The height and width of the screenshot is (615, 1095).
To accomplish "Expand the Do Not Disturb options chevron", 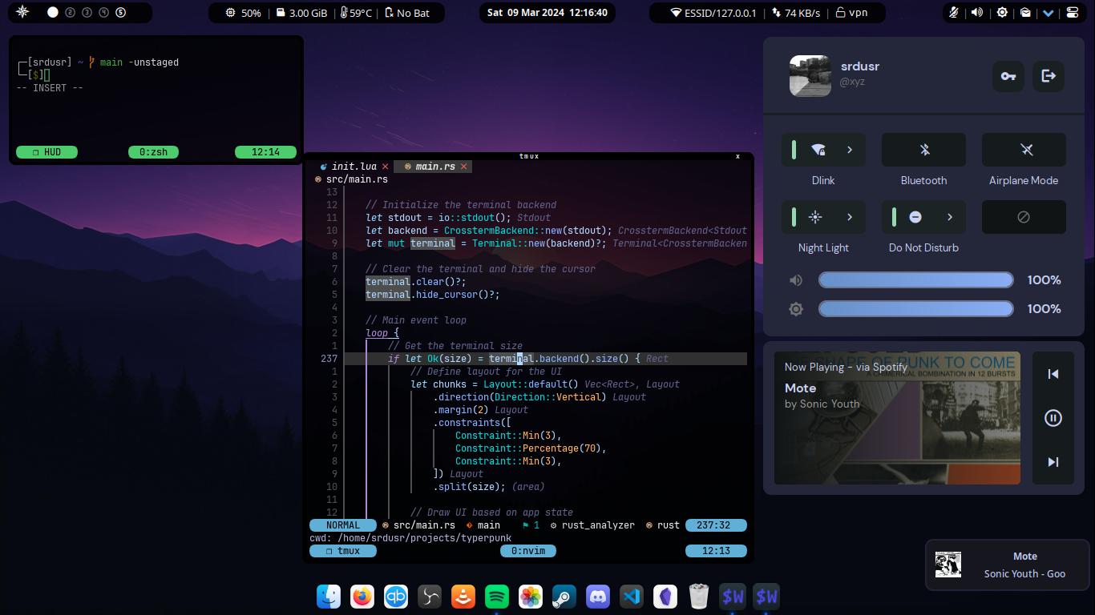I will point(950,217).
